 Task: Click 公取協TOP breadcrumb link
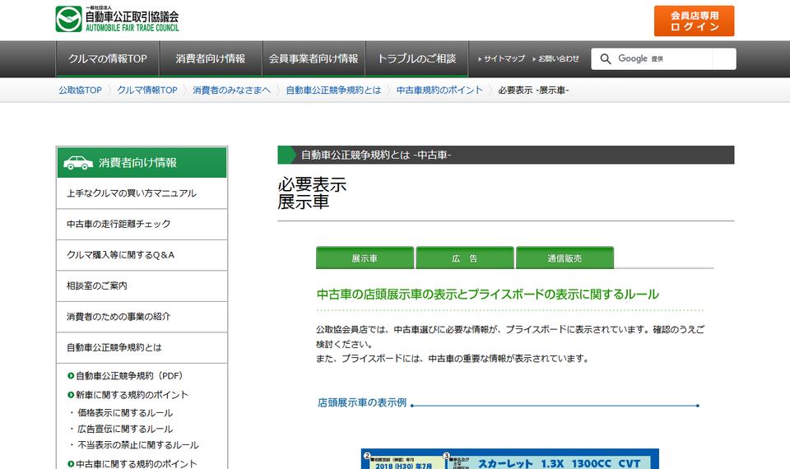coord(80,91)
